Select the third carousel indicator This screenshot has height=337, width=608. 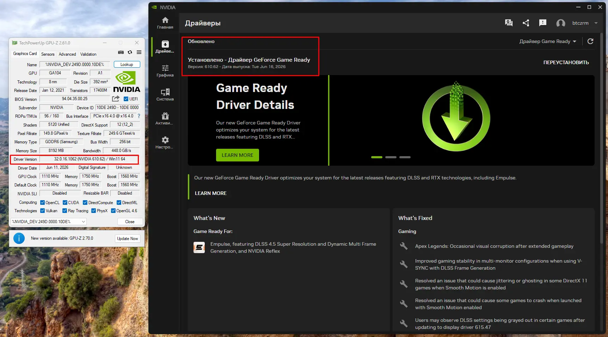[405, 157]
